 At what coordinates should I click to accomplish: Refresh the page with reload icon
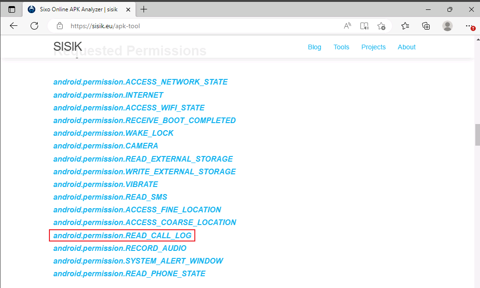point(34,26)
